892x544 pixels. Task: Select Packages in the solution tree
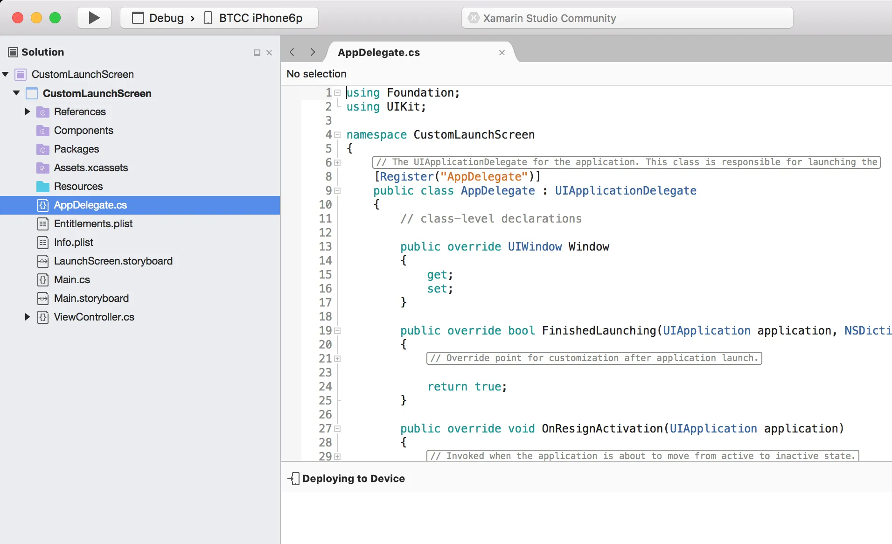(77, 149)
